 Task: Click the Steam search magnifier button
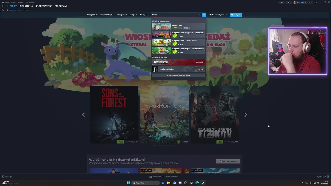(x=204, y=15)
